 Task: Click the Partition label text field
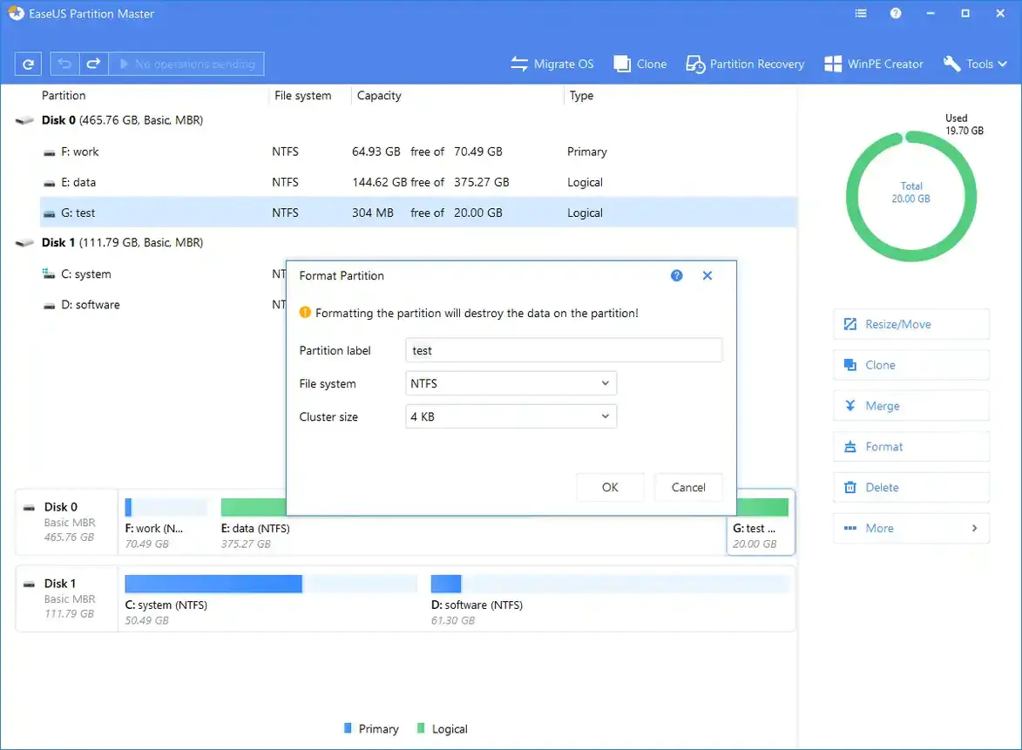click(x=564, y=350)
